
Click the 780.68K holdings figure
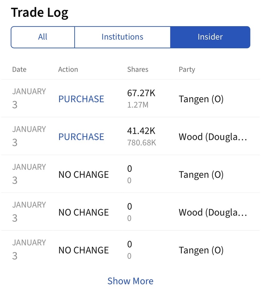coord(142,143)
